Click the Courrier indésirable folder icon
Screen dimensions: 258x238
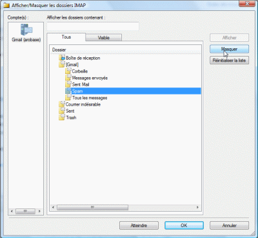click(62, 104)
